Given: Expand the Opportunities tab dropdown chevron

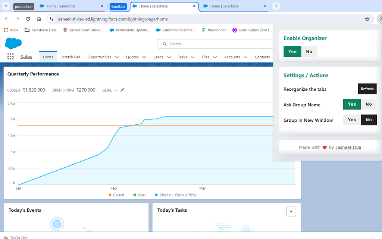Looking at the screenshot, I should [x=117, y=57].
